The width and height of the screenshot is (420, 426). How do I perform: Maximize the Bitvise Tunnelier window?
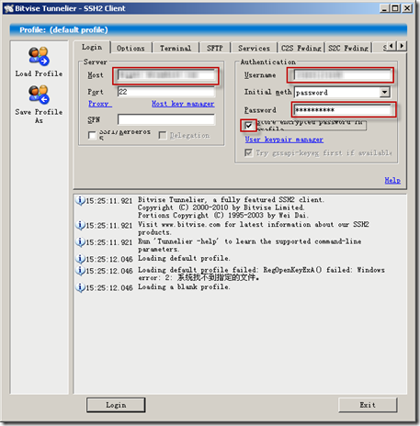click(395, 8)
